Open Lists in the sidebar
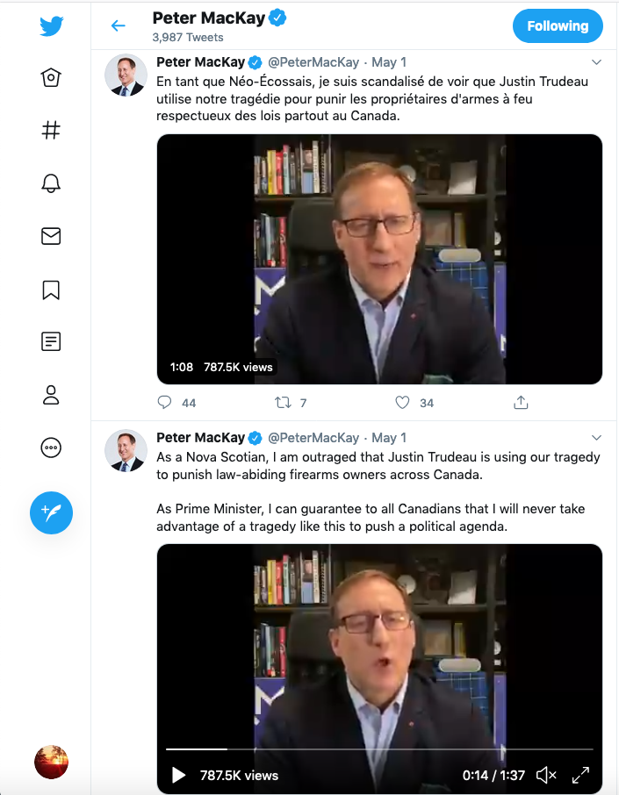 (x=51, y=341)
